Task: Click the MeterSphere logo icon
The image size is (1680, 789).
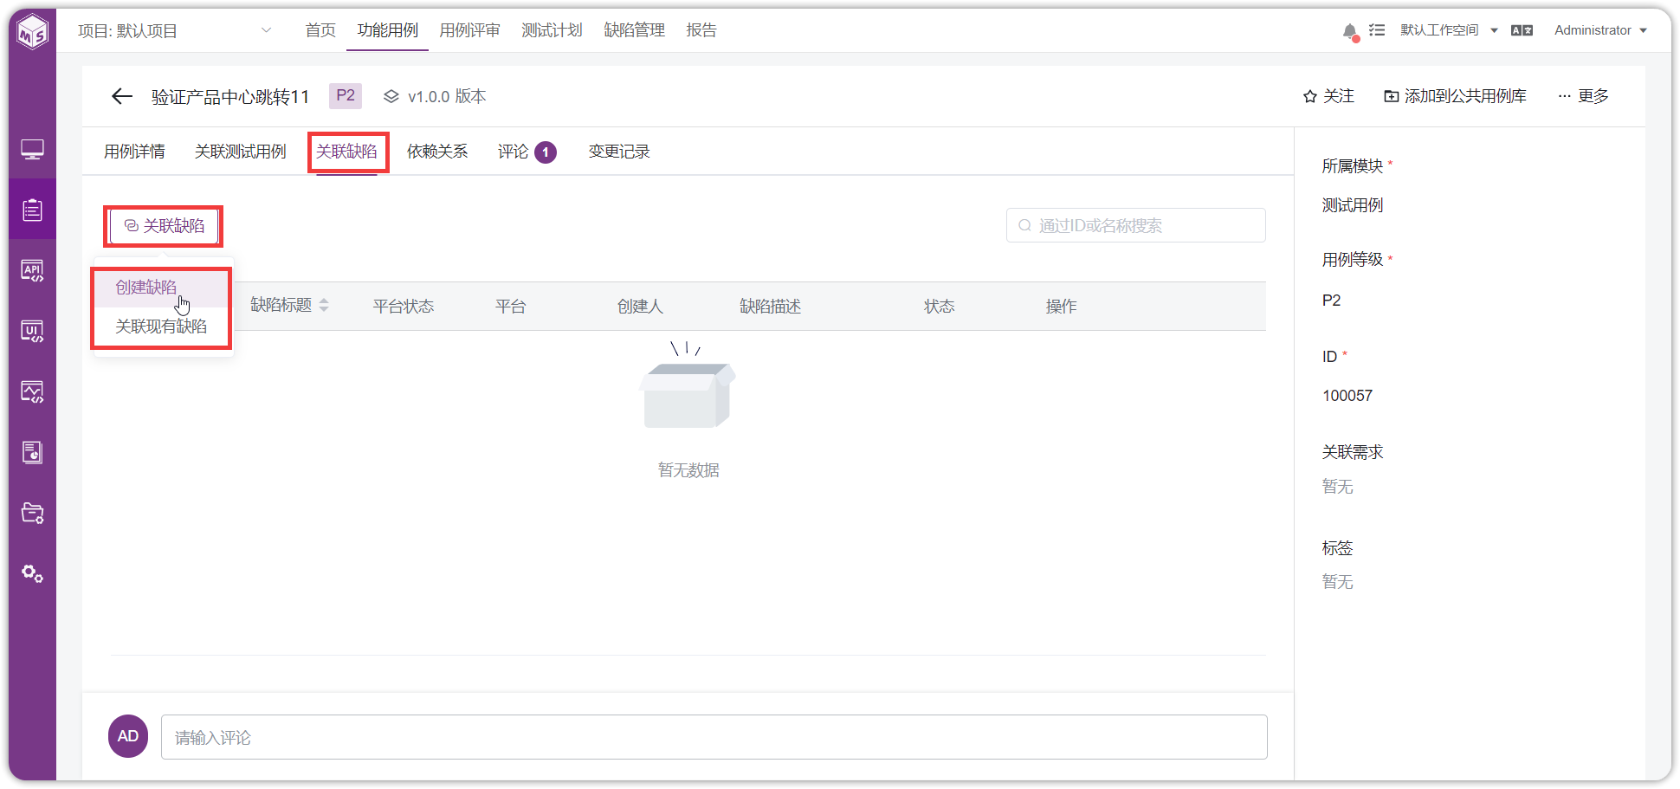Action: (x=33, y=33)
